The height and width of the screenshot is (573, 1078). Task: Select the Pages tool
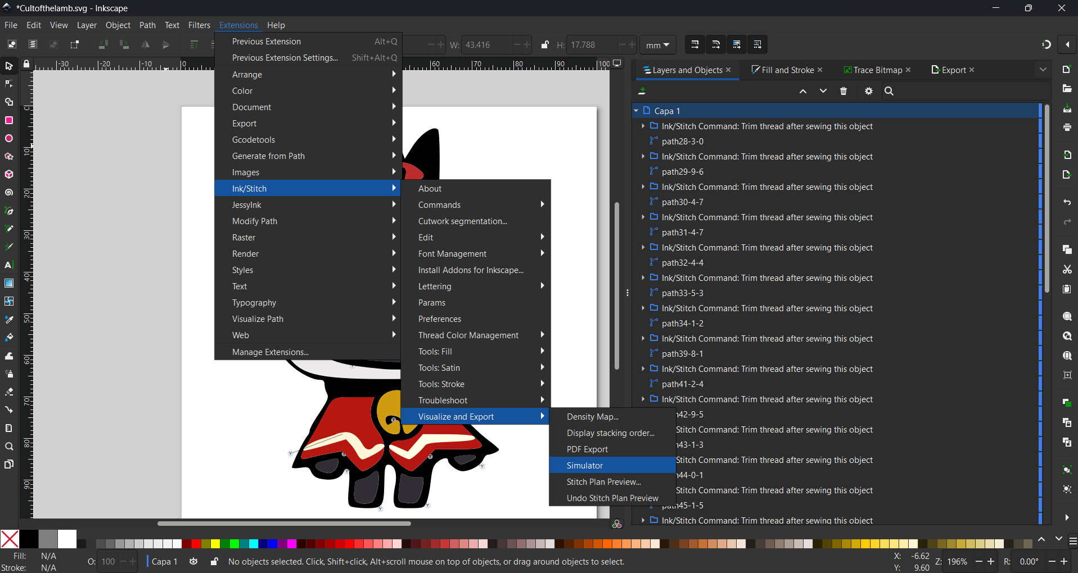click(x=9, y=465)
